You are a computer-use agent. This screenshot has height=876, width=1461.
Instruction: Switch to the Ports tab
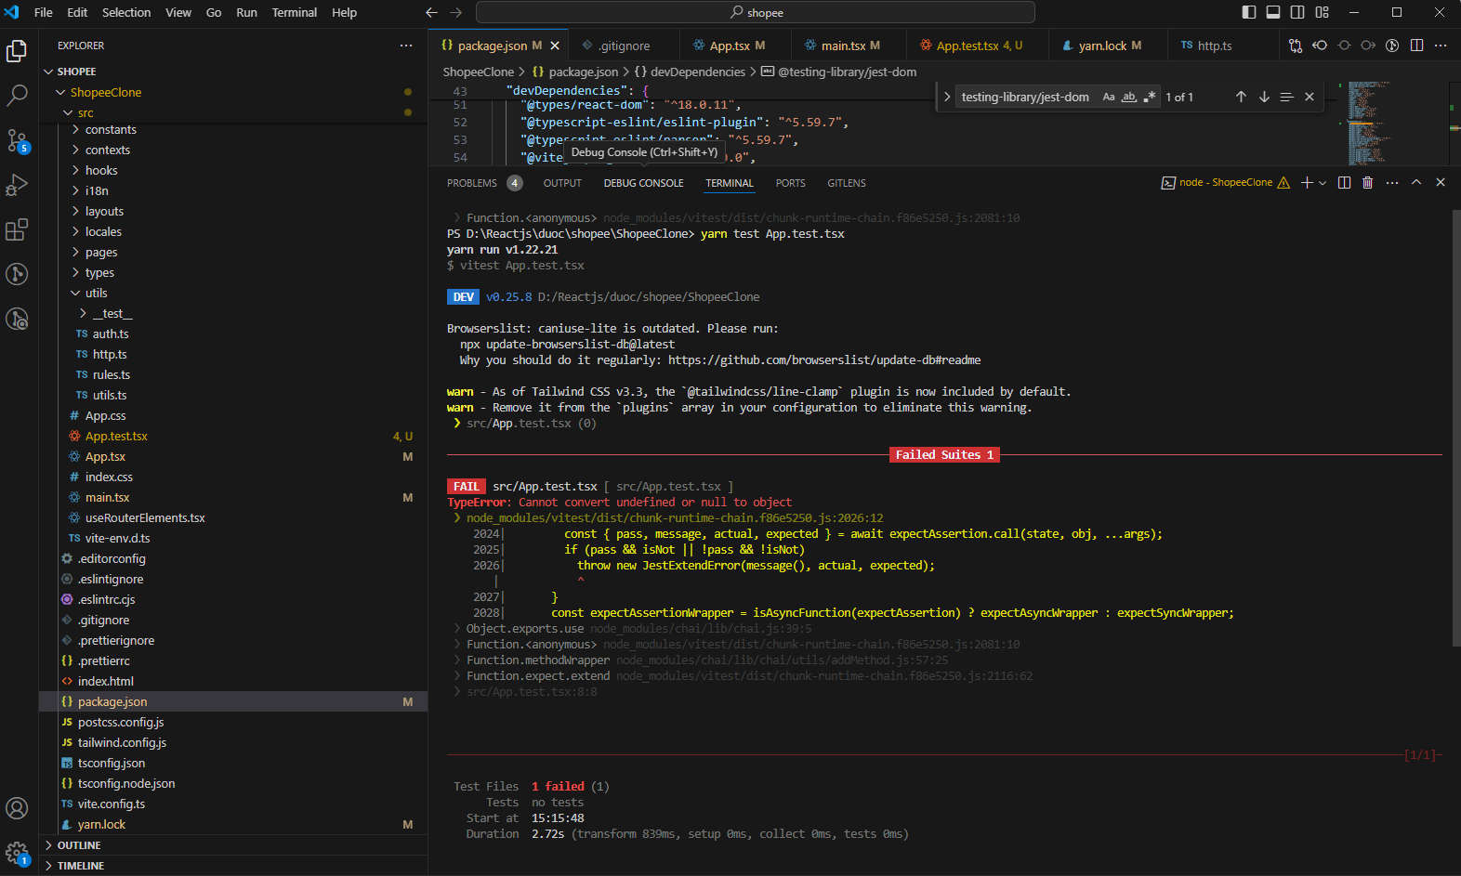(x=790, y=183)
